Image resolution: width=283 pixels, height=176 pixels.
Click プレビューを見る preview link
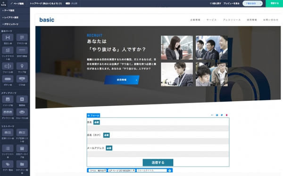pos(232,3)
